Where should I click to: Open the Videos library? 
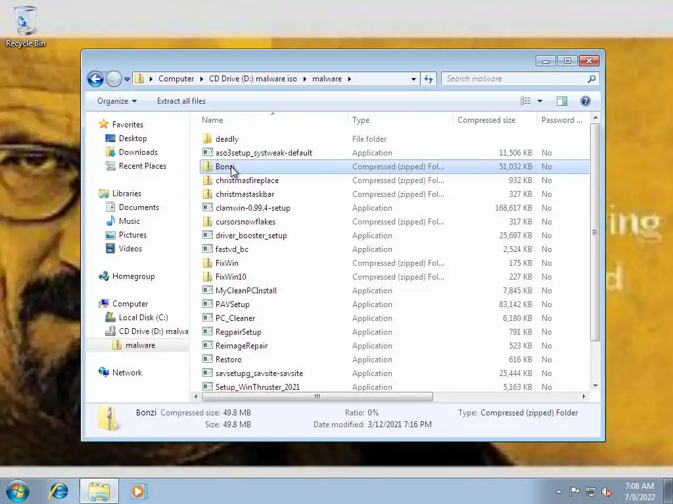tap(130, 249)
